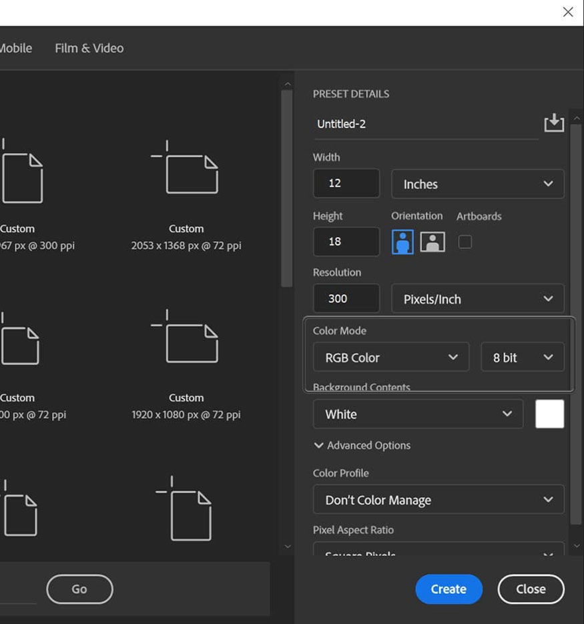The image size is (584, 624).
Task: Open the 8 bit depth dropdown
Action: (523, 357)
